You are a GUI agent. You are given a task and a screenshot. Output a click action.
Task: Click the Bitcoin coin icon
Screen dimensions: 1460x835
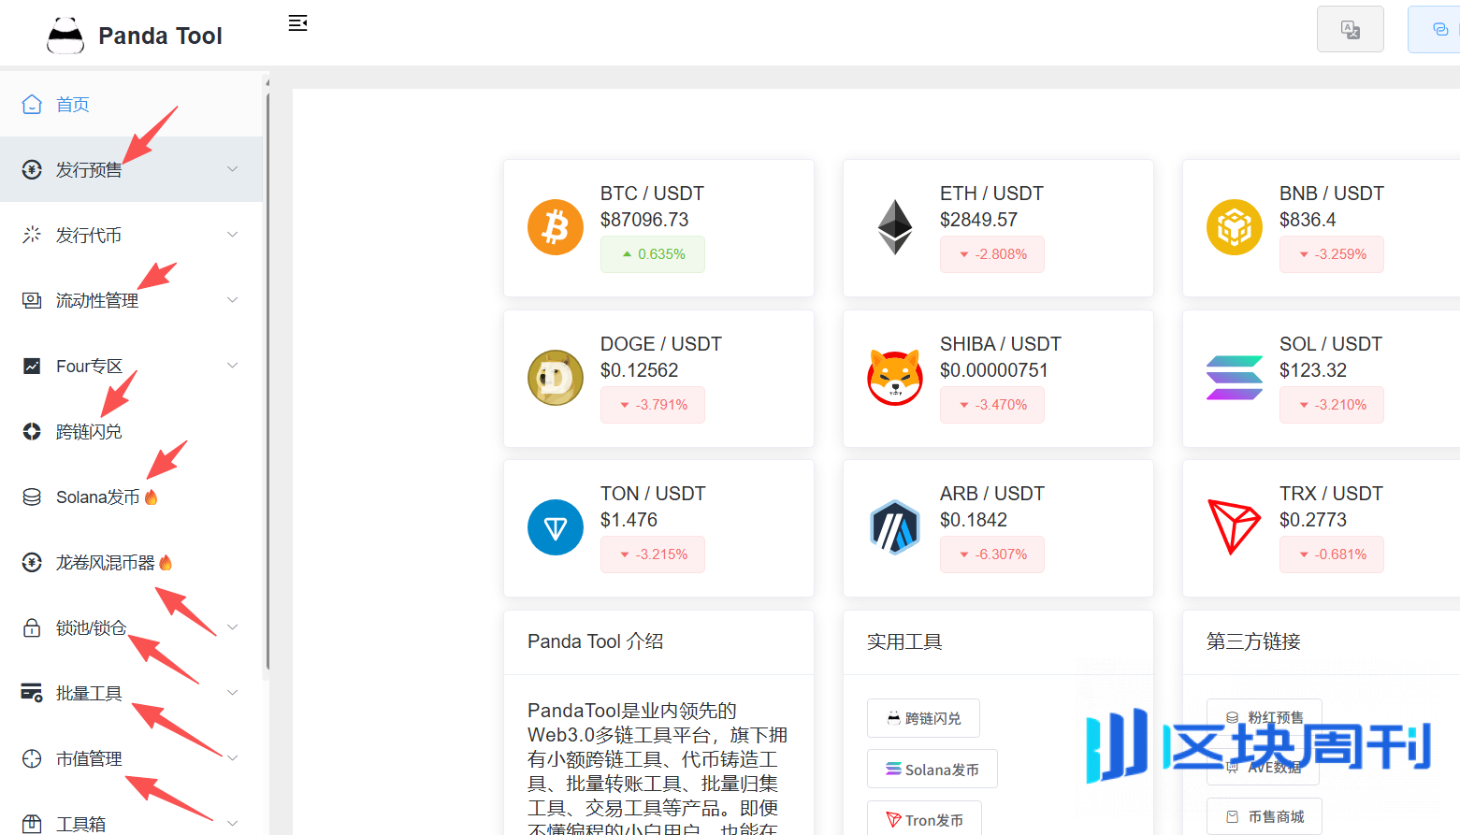(556, 227)
